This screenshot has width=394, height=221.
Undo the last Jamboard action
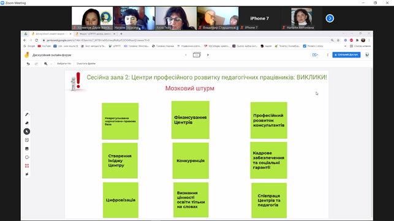28,64
